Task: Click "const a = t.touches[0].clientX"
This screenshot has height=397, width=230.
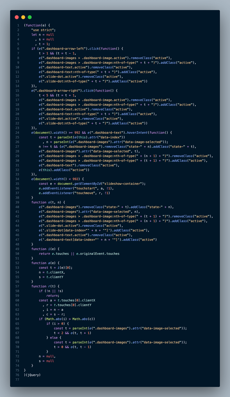Action: point(67,300)
